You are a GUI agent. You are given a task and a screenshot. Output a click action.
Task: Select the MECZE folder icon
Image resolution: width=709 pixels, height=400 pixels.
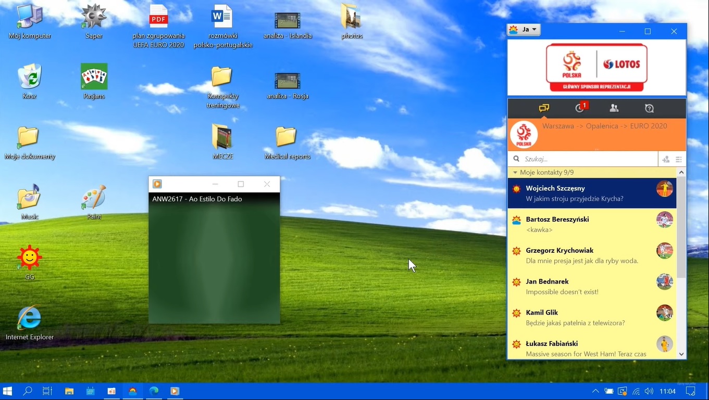(222, 141)
